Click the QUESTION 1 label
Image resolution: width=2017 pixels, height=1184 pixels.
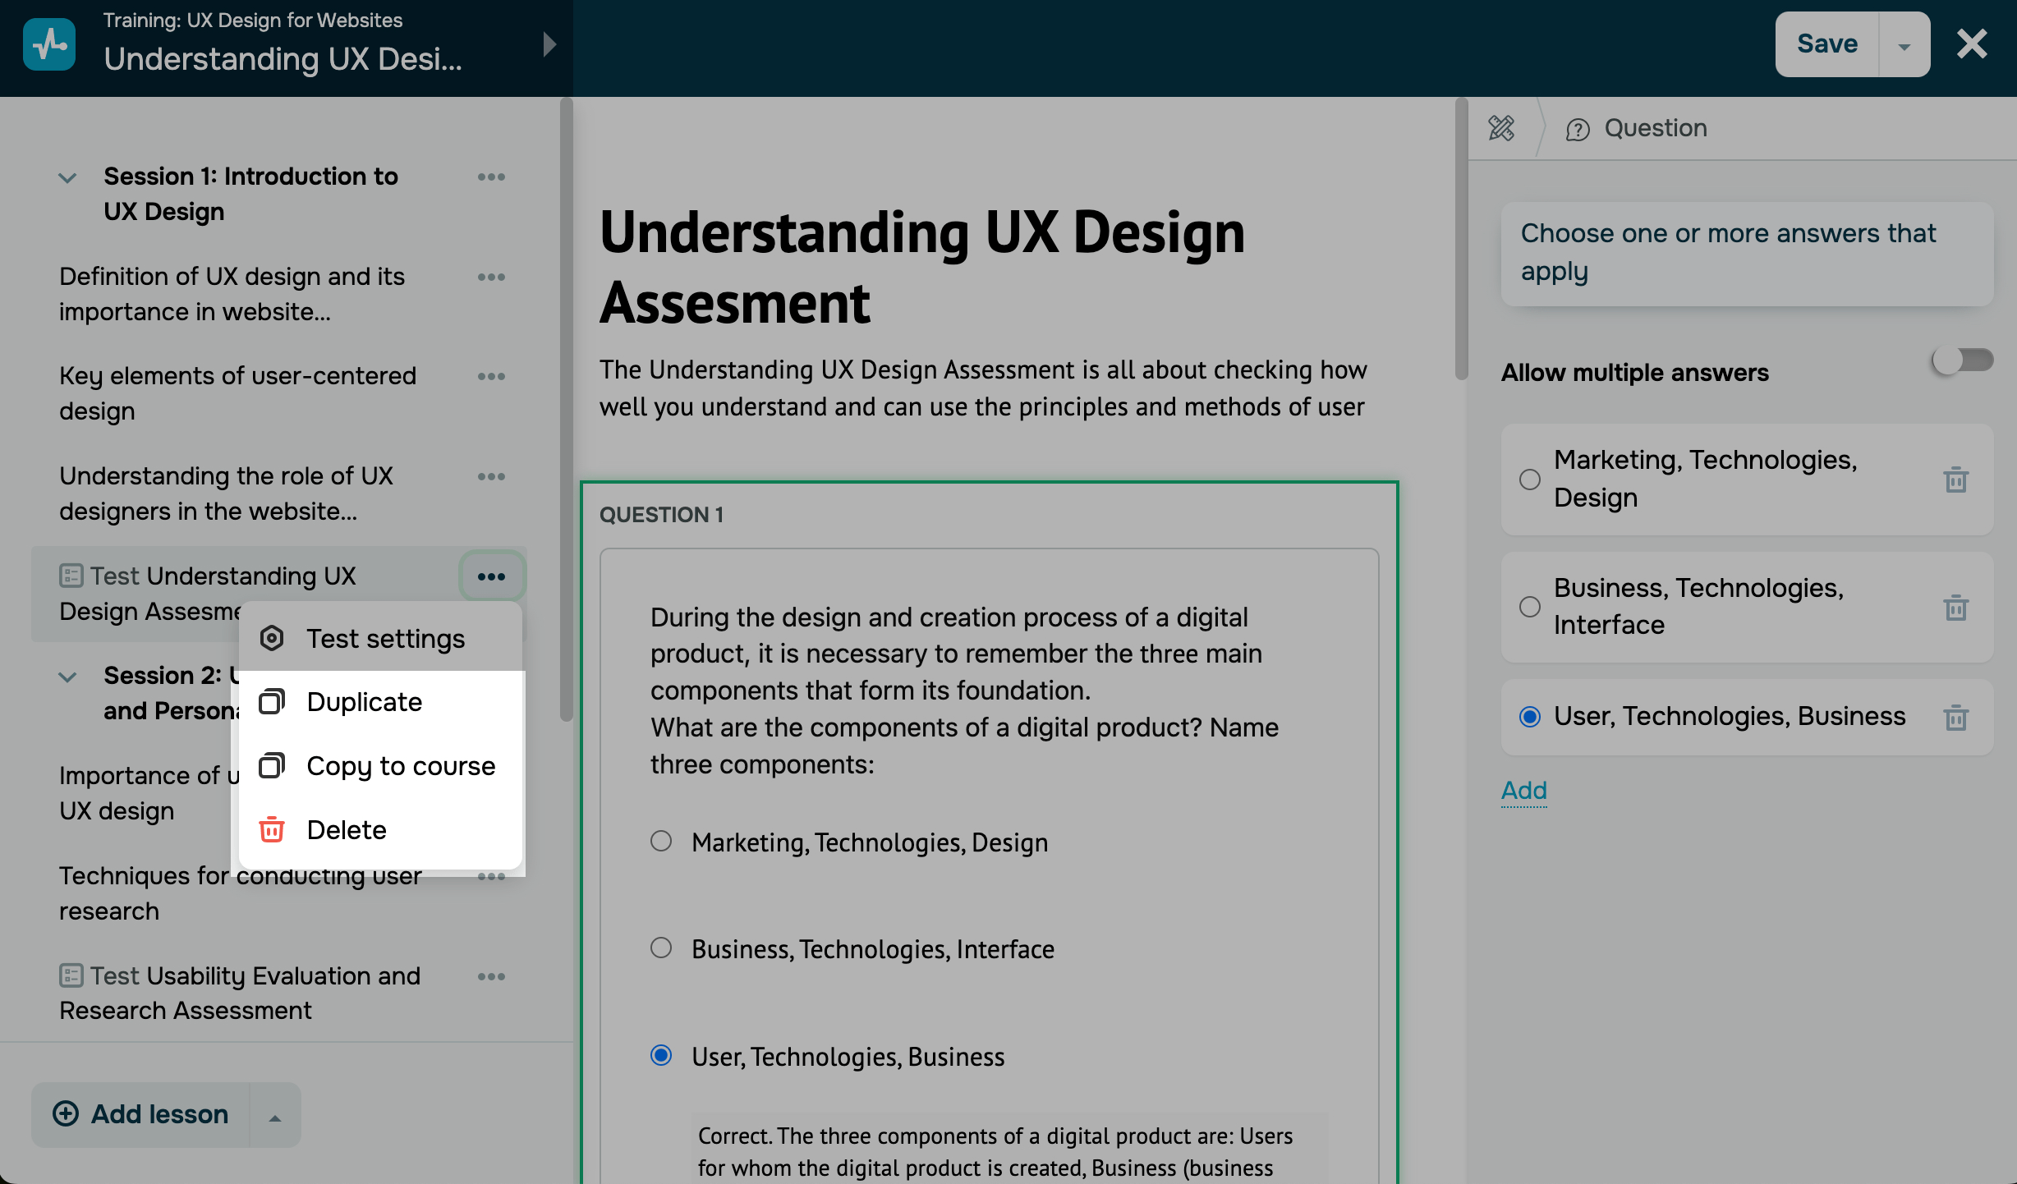point(661,515)
